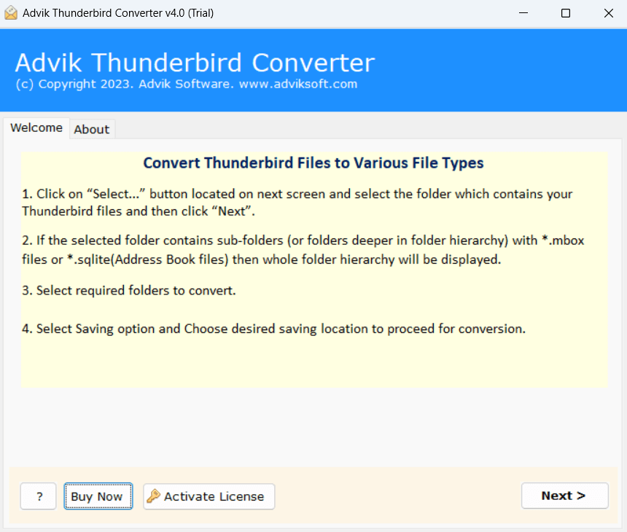Screen dimensions: 627x532
Task: Open the Activate License dialog
Action: tap(209, 496)
